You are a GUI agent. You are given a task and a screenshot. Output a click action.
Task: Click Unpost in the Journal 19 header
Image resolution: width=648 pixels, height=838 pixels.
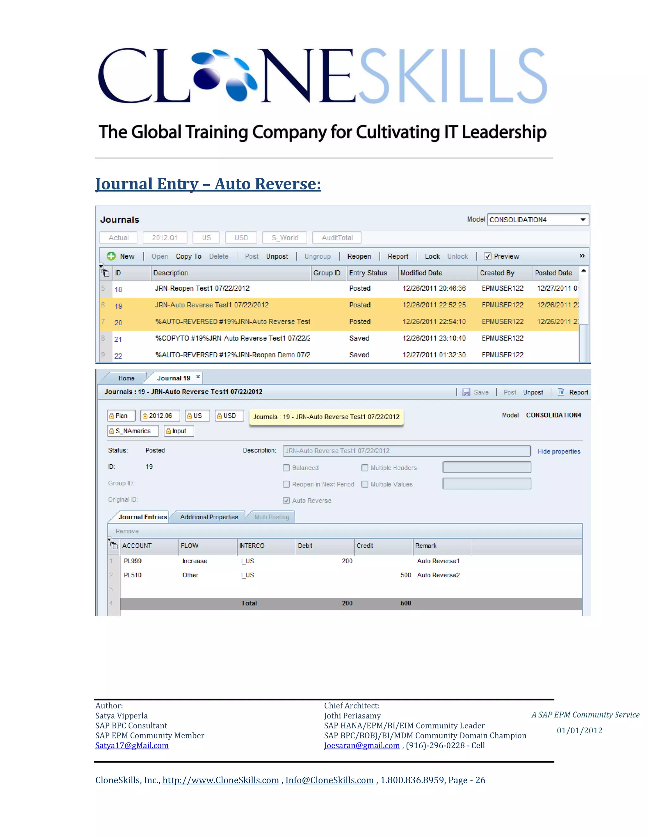[533, 392]
